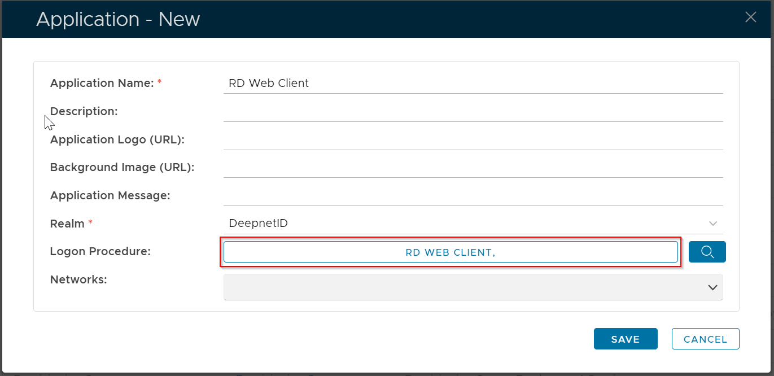Focus the Application Name input field
Screen dimensions: 774x376
click(473, 84)
